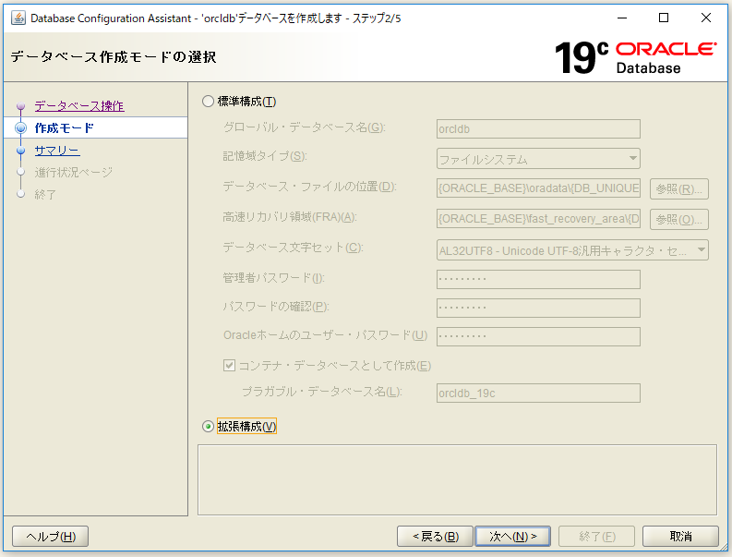This screenshot has width=732, height=557.
Task: Maximize the Database Configuration Assistant window
Action: [664, 18]
